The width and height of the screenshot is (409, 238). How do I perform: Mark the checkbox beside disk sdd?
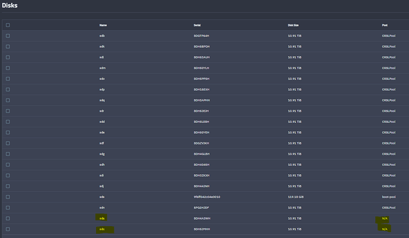(8, 122)
